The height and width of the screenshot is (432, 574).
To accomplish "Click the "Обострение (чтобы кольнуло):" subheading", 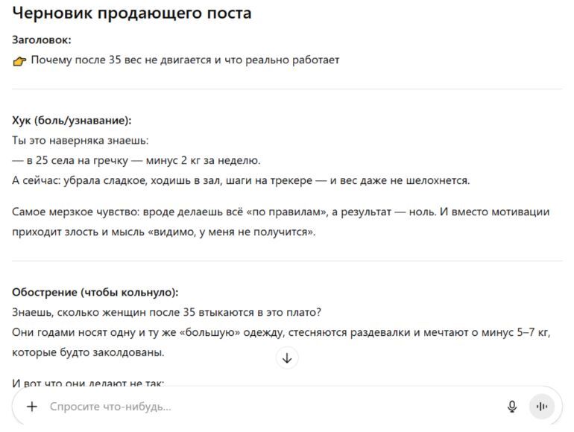I will 95,292.
